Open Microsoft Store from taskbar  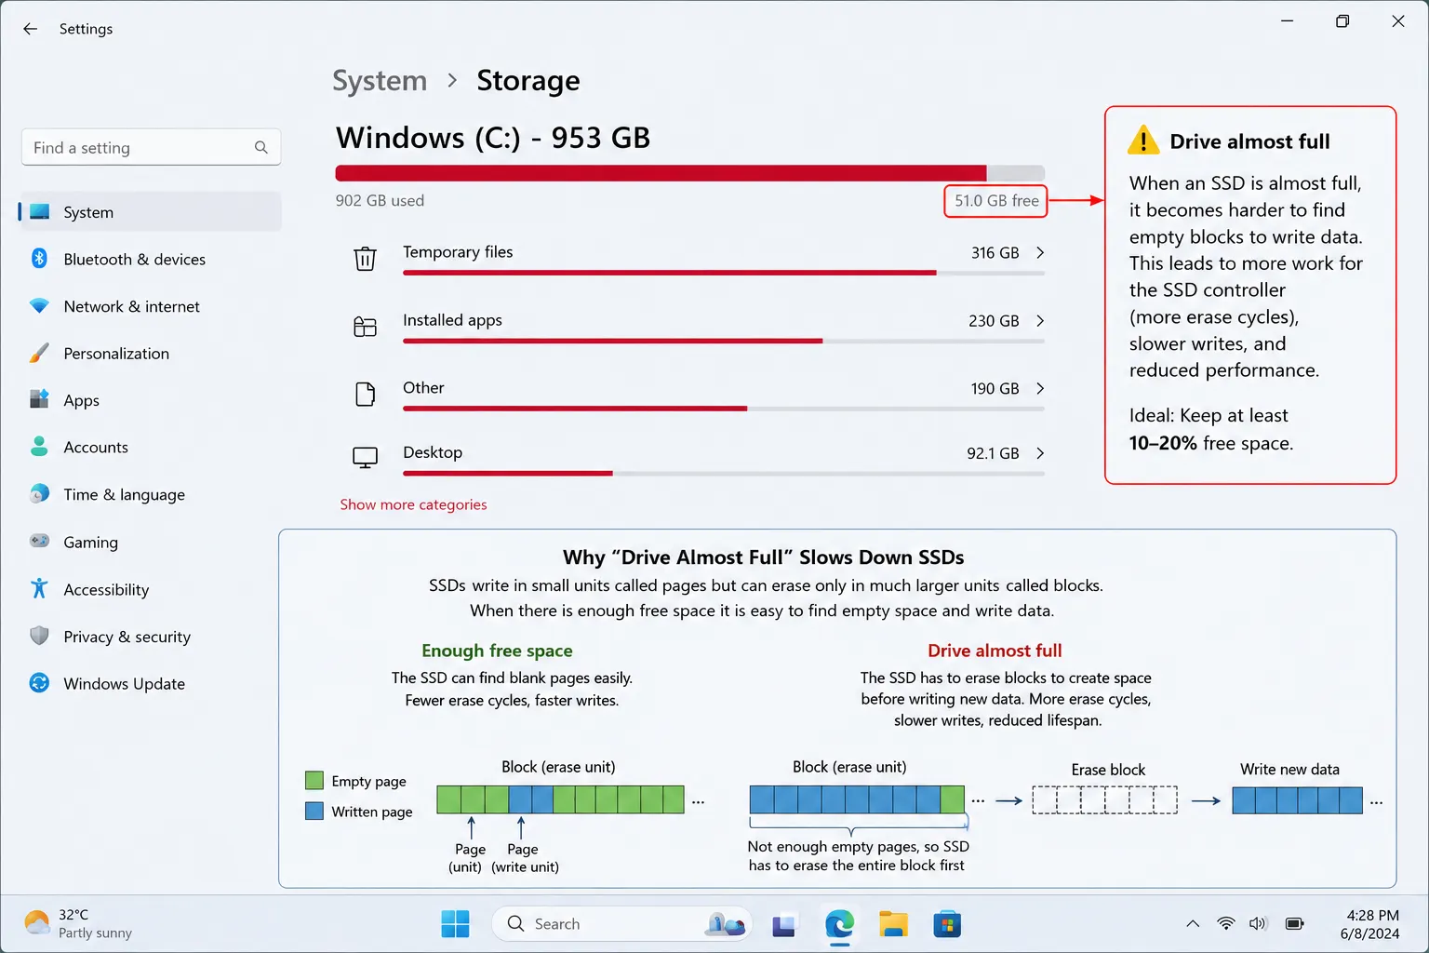point(947,924)
